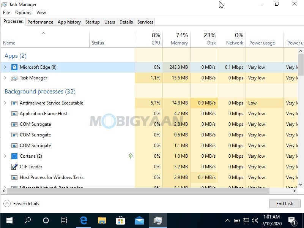
Task: Expand Antimalware Service Executable entry
Action: [5, 103]
